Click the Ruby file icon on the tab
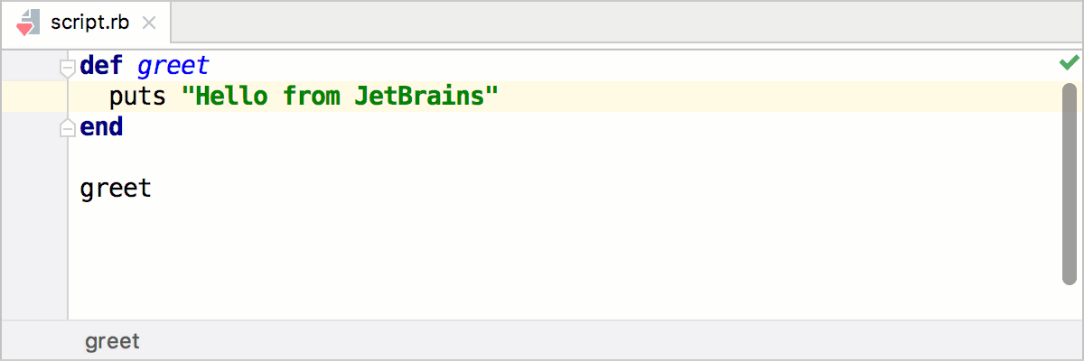The height and width of the screenshot is (361, 1084). pos(27,23)
